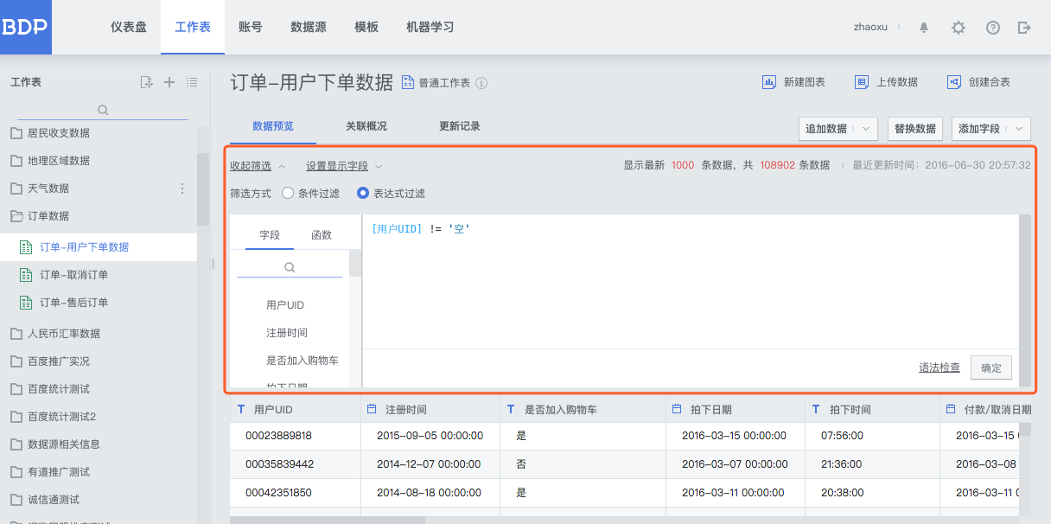The width and height of the screenshot is (1051, 524).
Task: Click the 上传数据 upload icon
Action: (861, 82)
